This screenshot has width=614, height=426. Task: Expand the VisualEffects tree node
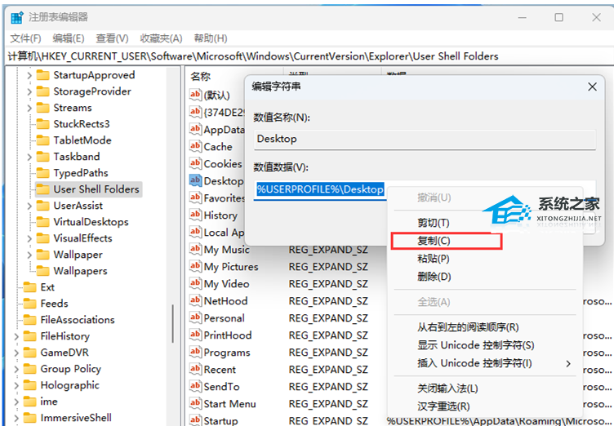29,238
